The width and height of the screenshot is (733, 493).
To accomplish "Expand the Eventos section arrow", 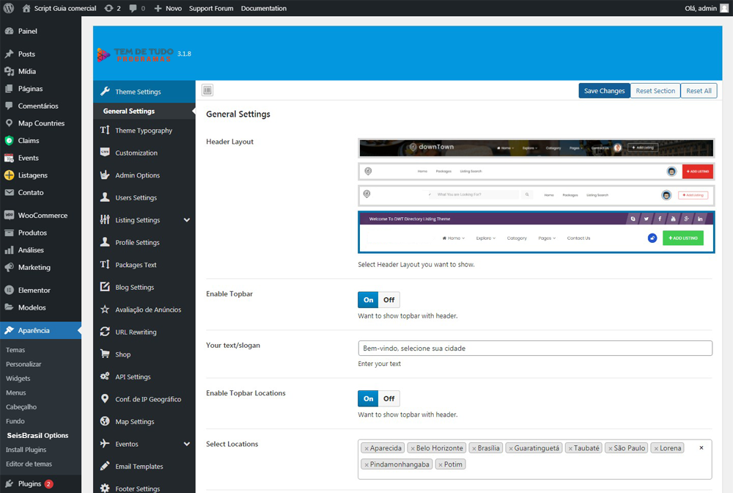I will 187,445.
